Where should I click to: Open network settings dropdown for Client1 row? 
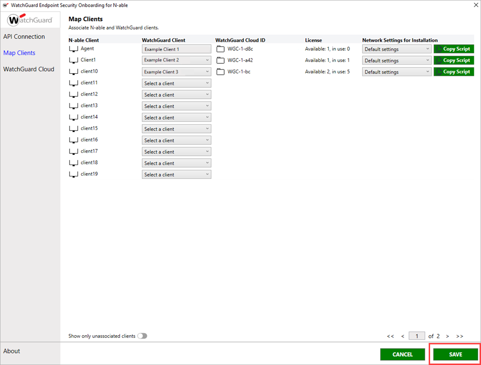(x=397, y=60)
